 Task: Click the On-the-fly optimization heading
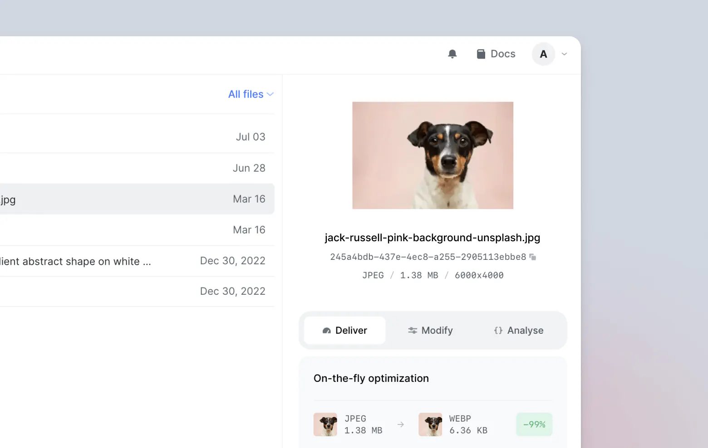click(x=371, y=378)
